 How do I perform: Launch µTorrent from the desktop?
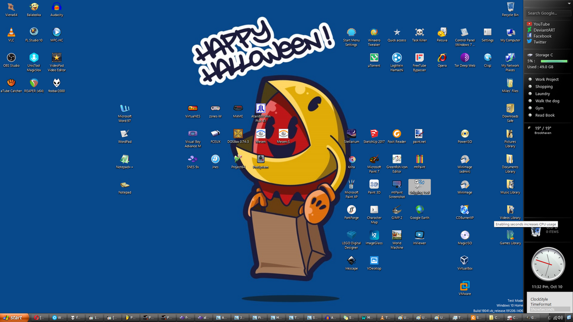[374, 60]
